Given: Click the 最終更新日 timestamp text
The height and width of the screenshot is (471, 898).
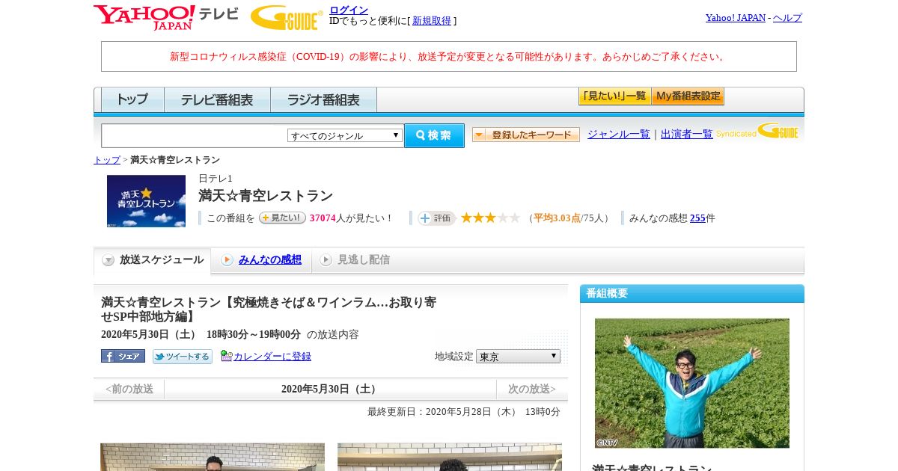Looking at the screenshot, I should (464, 412).
